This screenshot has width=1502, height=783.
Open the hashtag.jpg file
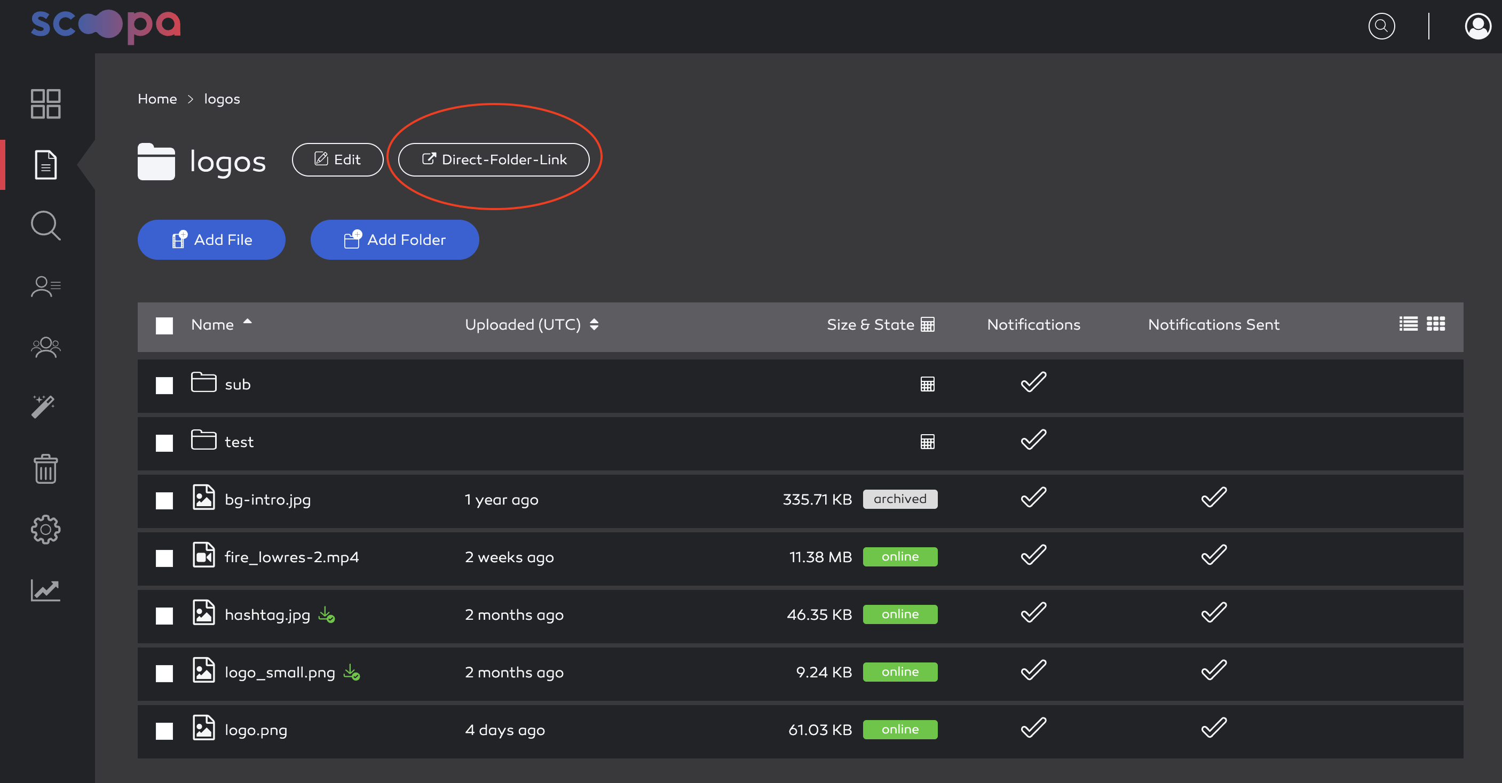[267, 614]
